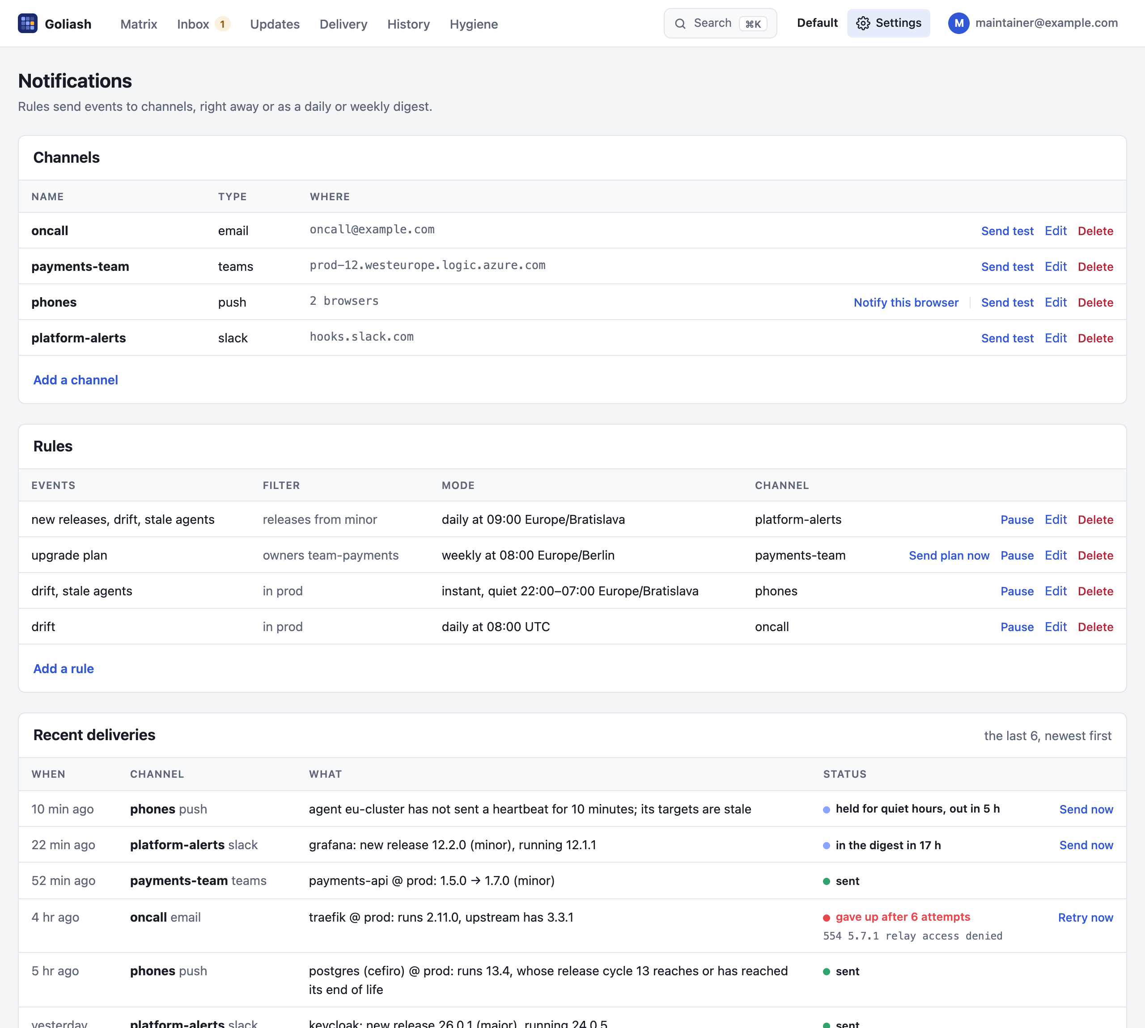Delete the releases from minor rule
The image size is (1145, 1028).
pyautogui.click(x=1095, y=520)
